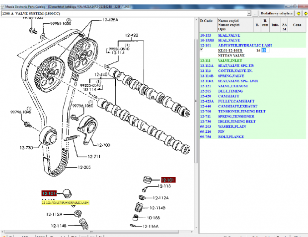Select the COTTER,VALVE-IN. row
Screen dimensions: 308x237
point(252,71)
